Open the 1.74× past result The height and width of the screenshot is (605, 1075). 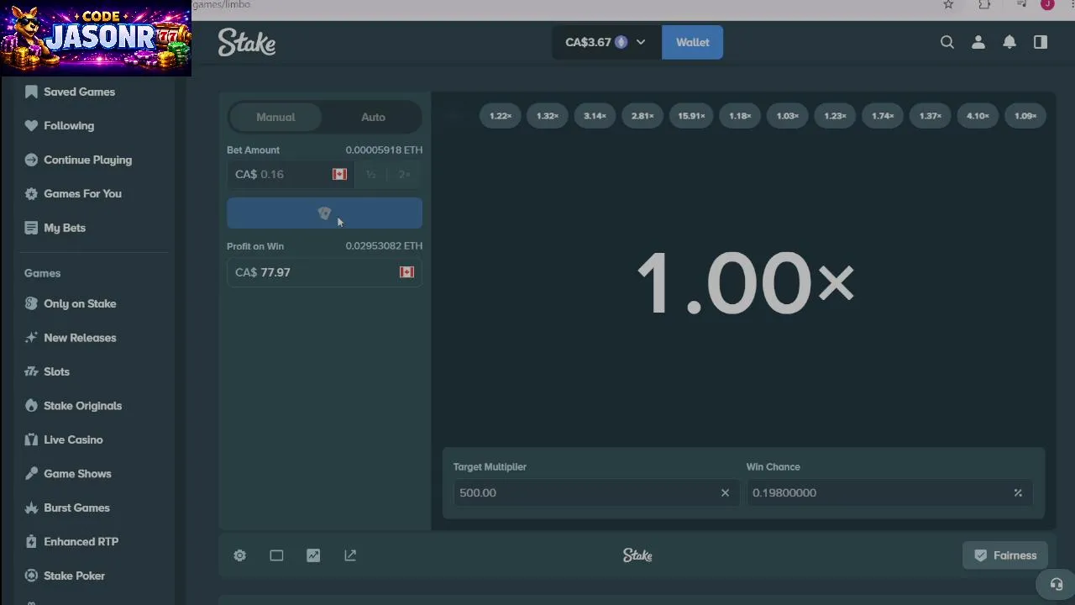883,116
